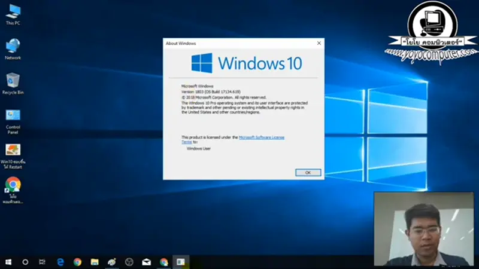Click the Microsoft Windows heading text
This screenshot has height=269, width=479.
coord(198,86)
